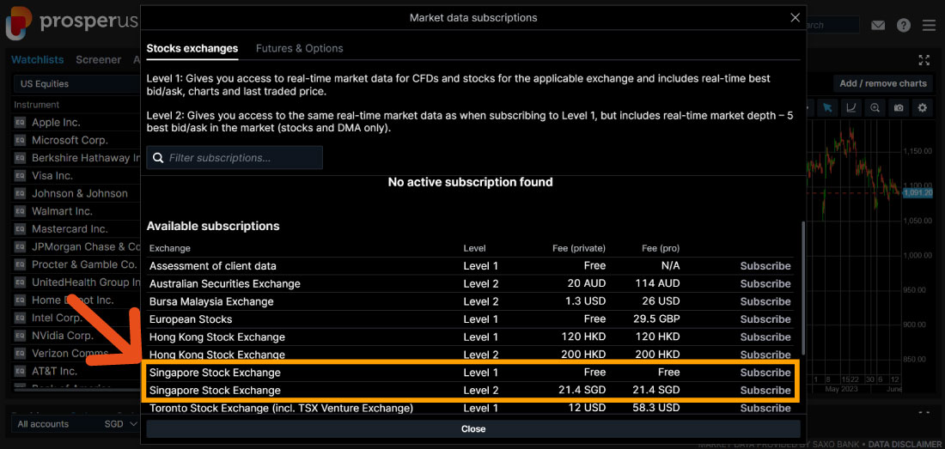Subscribe to Singapore Stock Exchange Level 1
Image resolution: width=945 pixels, height=449 pixels.
765,373
